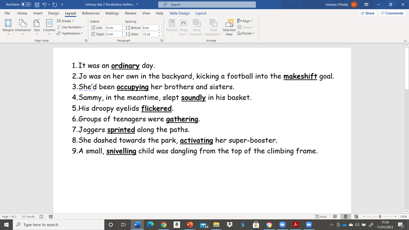Screen dimensions: 409x230
Task: Collapse the ribbon with the chevron
Action: click(405, 41)
